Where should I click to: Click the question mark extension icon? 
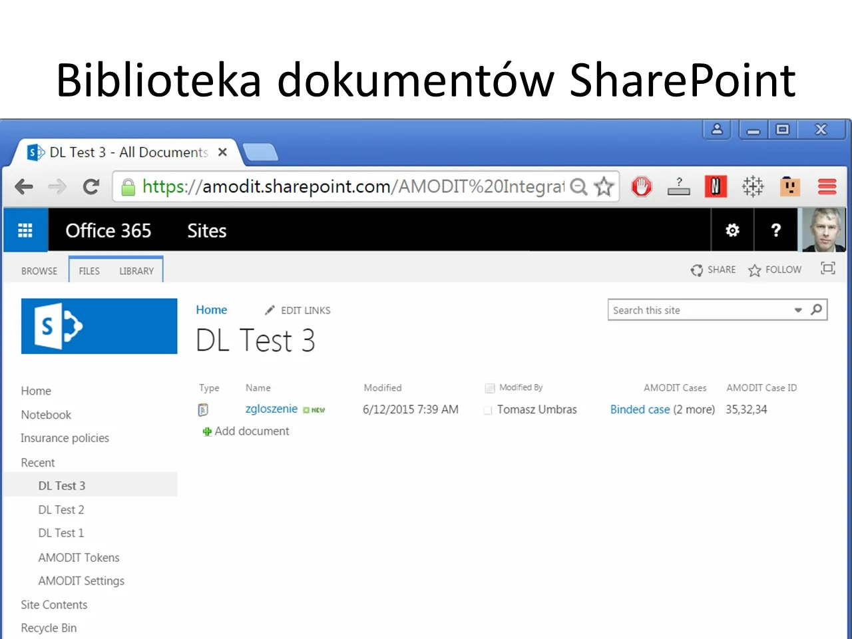point(679,187)
